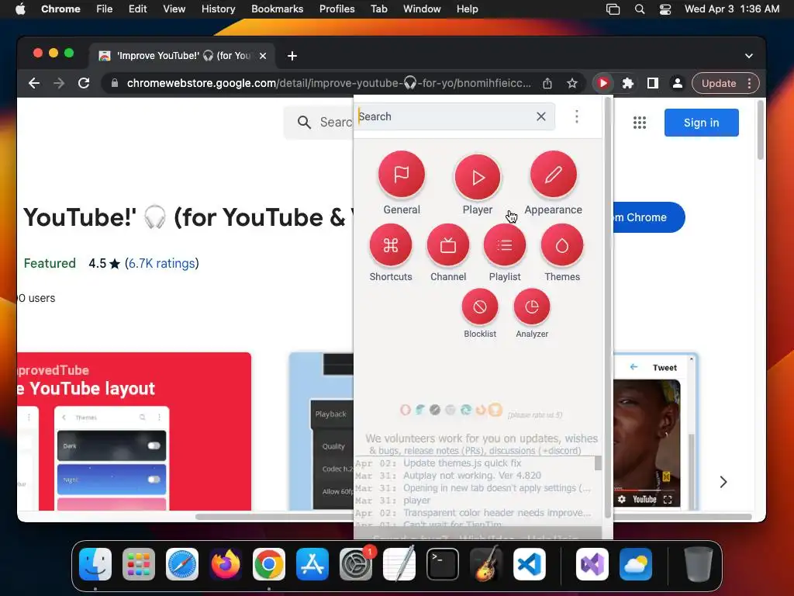This screenshot has height=596, width=794.
Task: Open the Blocklist section
Action: (x=480, y=307)
